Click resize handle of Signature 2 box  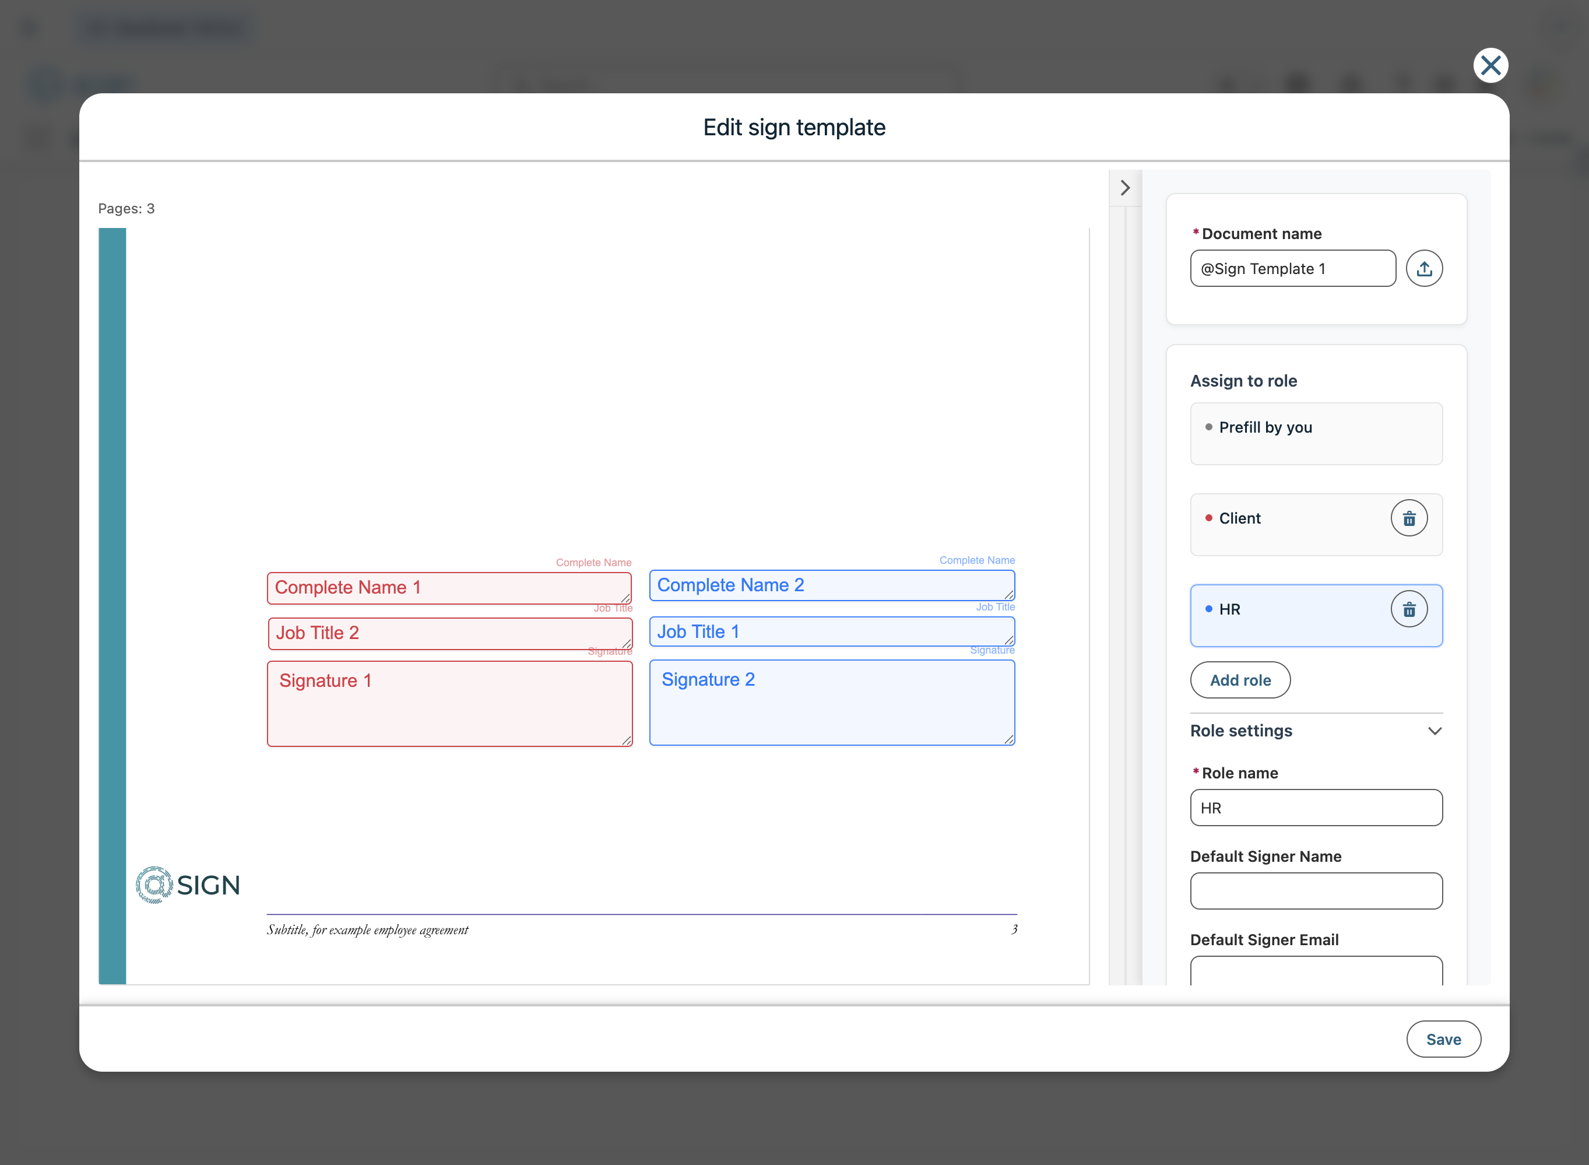1009,739
